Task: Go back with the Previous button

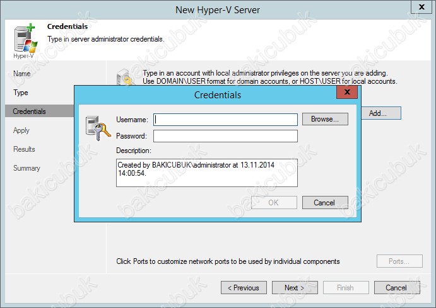Action: tap(244, 288)
